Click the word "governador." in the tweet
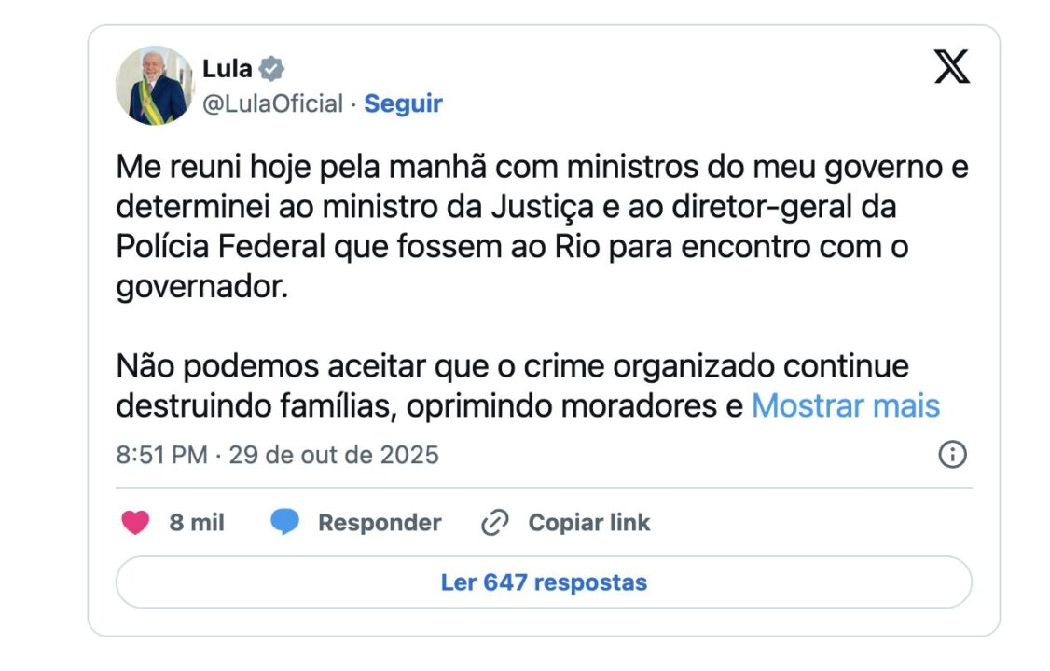Viewport: 1050px width, 671px height. [200, 286]
